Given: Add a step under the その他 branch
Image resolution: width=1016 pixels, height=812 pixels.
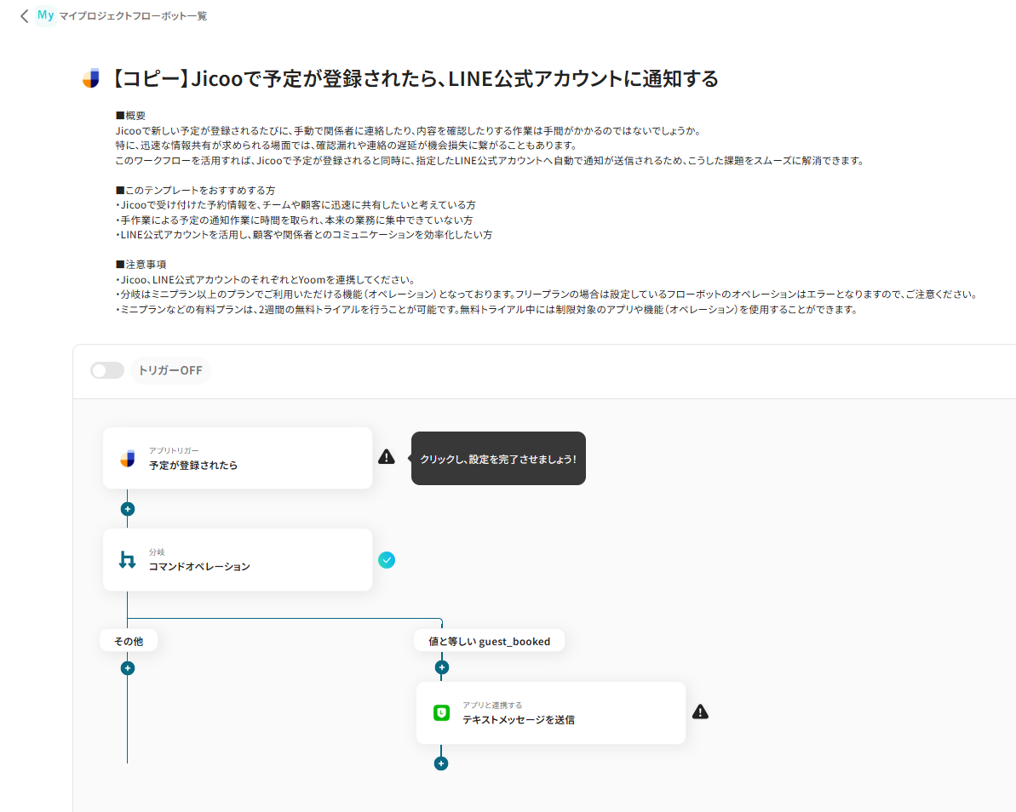Looking at the screenshot, I should [128, 668].
